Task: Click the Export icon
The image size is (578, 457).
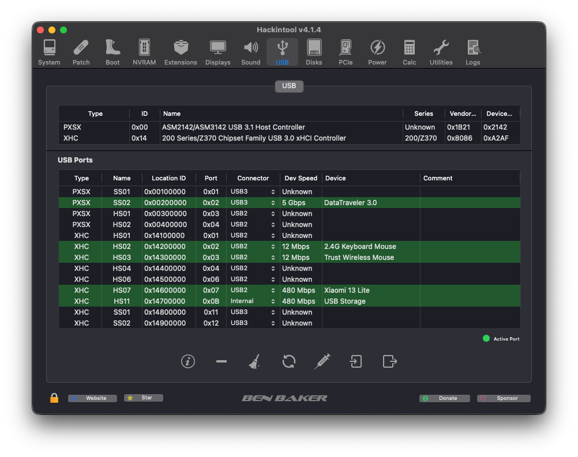Action: click(x=390, y=361)
